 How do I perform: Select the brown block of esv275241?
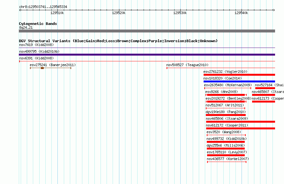[x=42, y=68]
